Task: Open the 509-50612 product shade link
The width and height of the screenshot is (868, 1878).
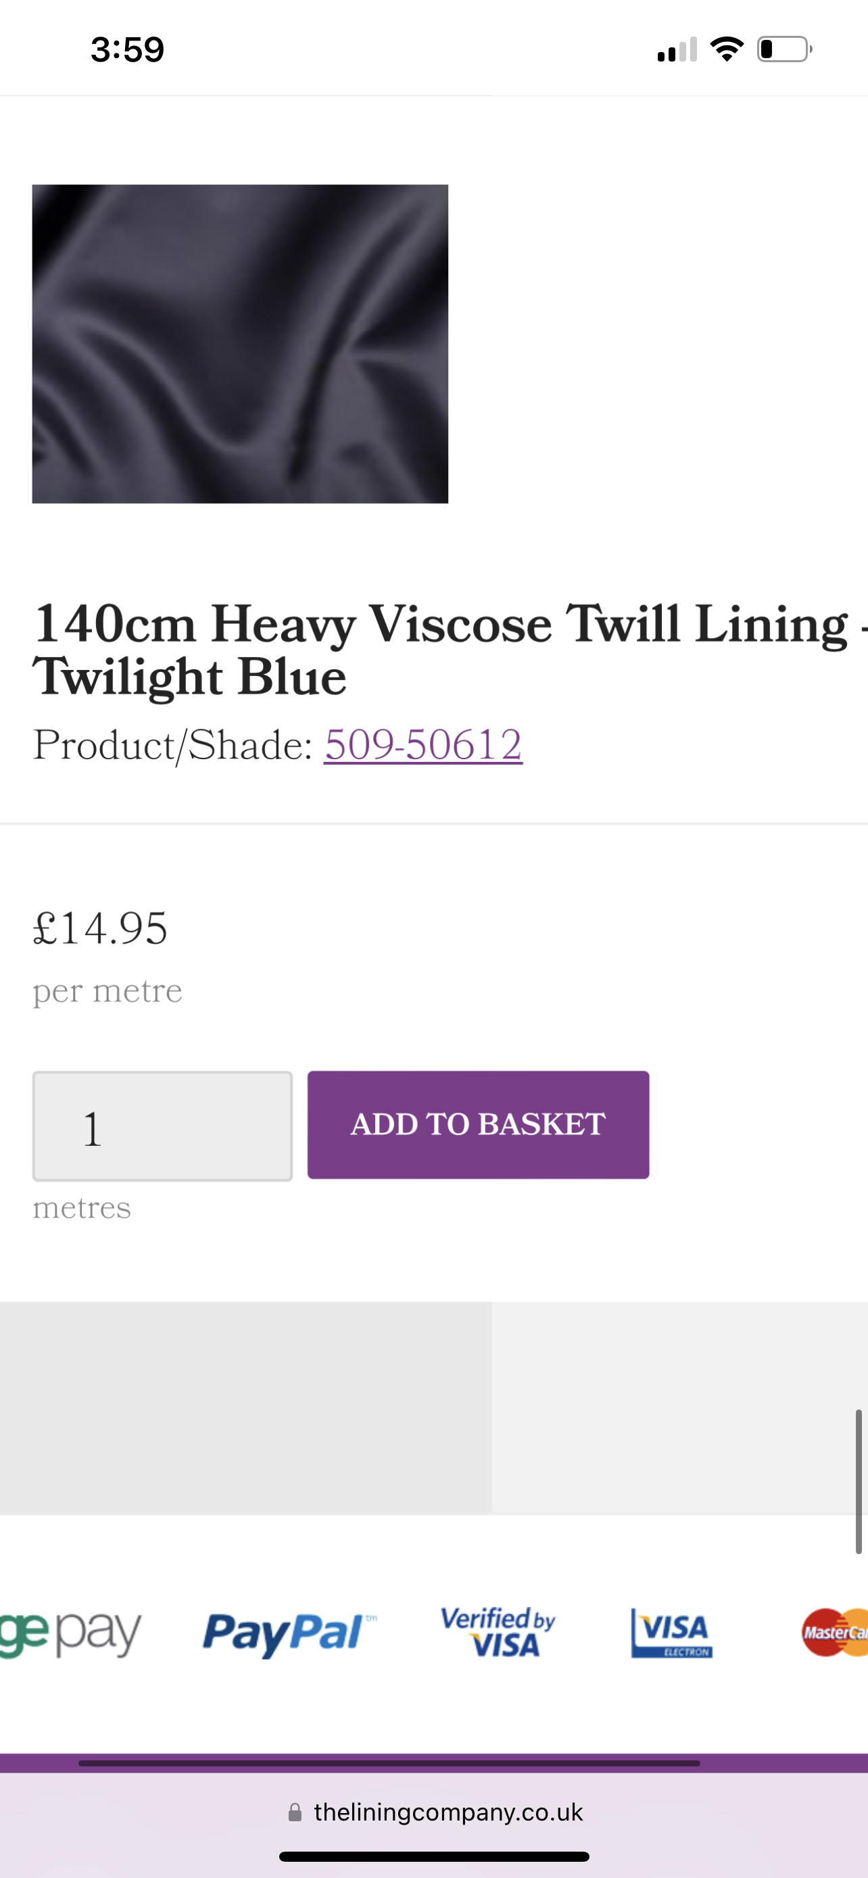Action: click(x=423, y=744)
